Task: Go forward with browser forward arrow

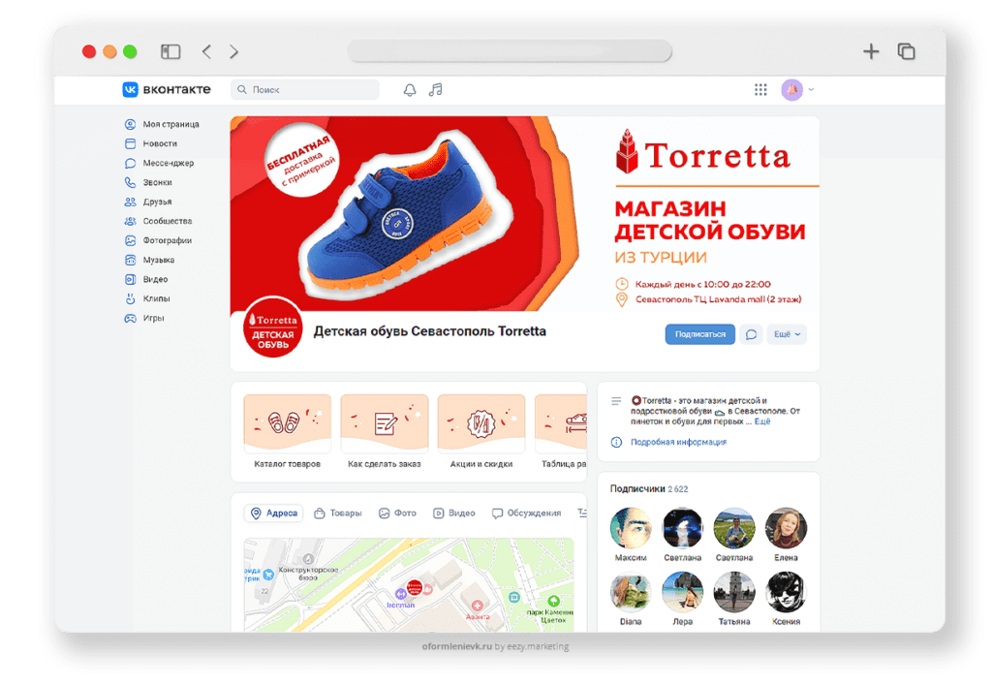Action: click(x=234, y=52)
